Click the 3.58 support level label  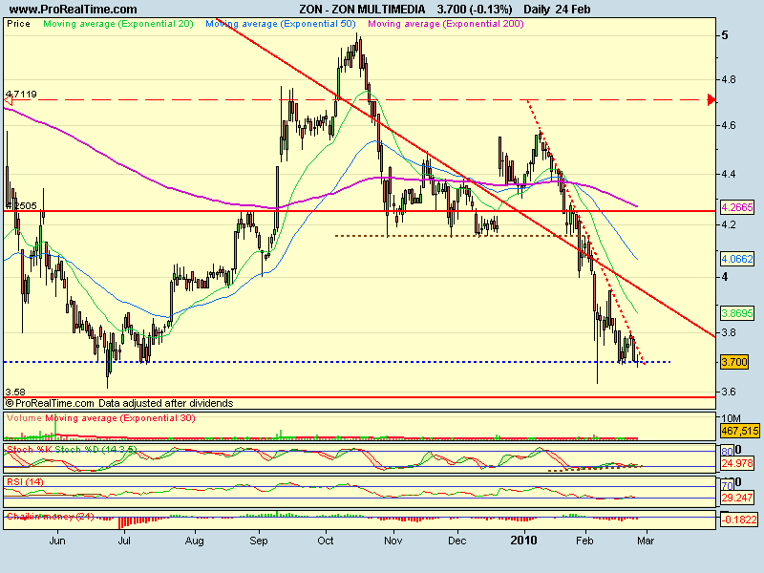click(15, 393)
